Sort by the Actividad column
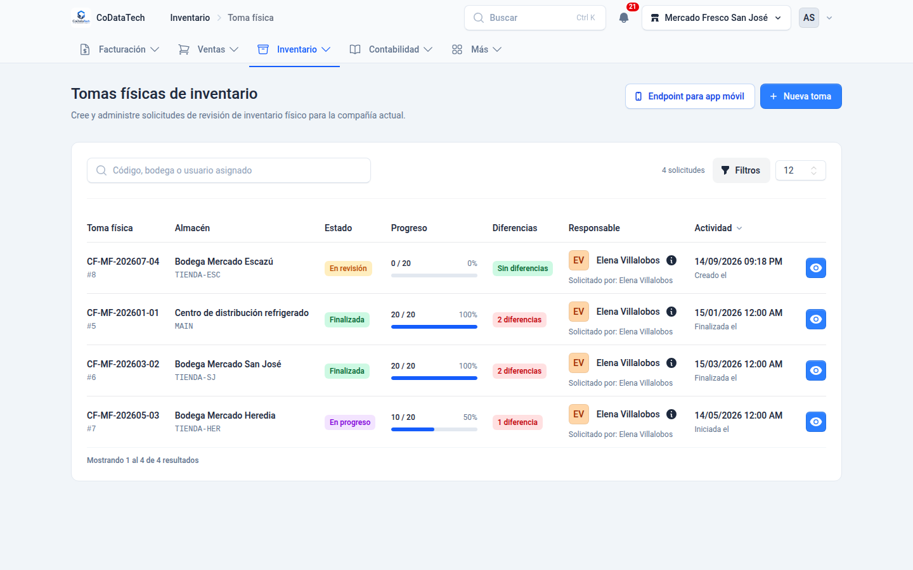The image size is (913, 570). 718,228
